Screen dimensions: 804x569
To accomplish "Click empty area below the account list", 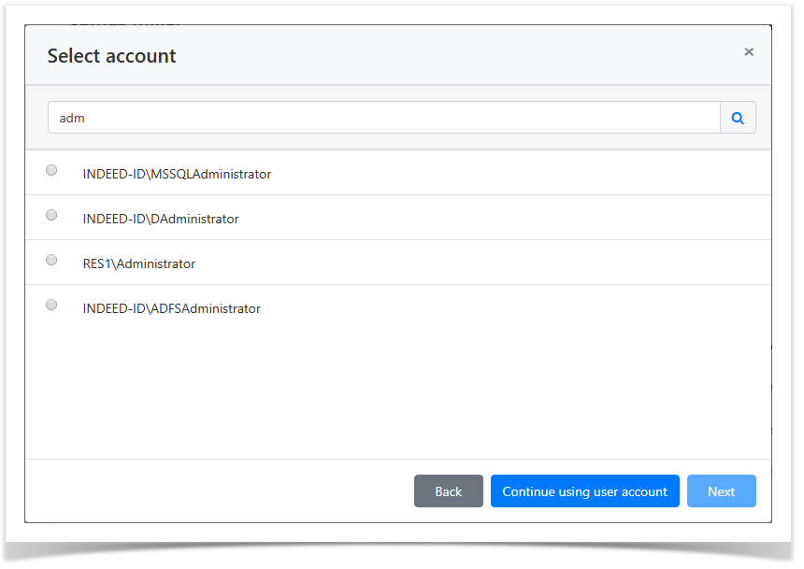I will click(x=397, y=392).
